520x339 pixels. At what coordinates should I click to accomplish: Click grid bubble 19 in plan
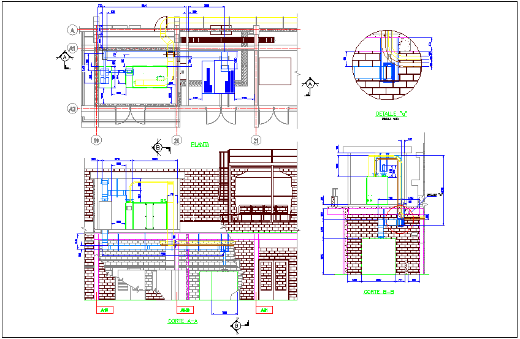click(96, 140)
